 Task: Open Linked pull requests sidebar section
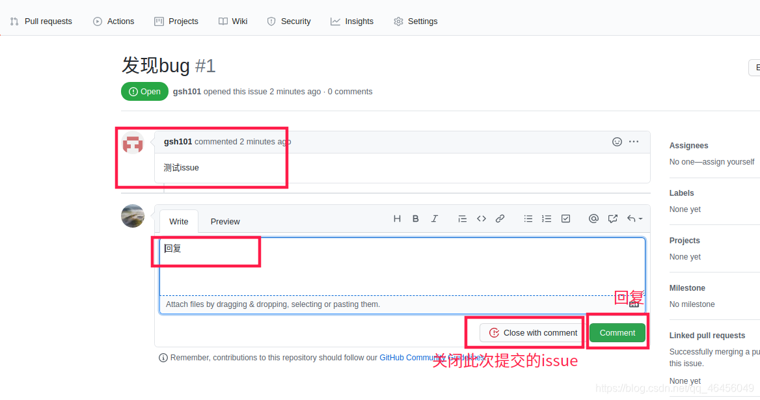point(707,336)
